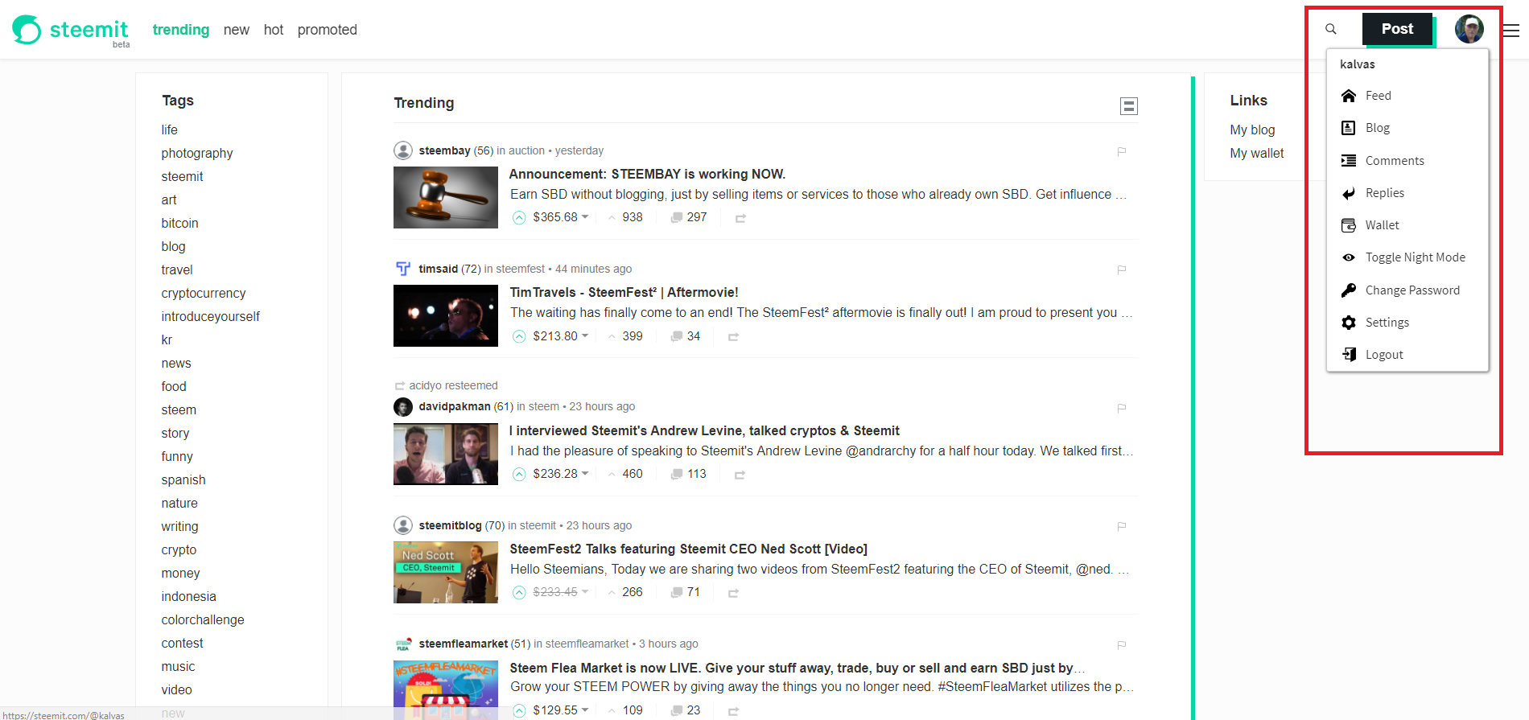Open the My blog link

point(1252,130)
